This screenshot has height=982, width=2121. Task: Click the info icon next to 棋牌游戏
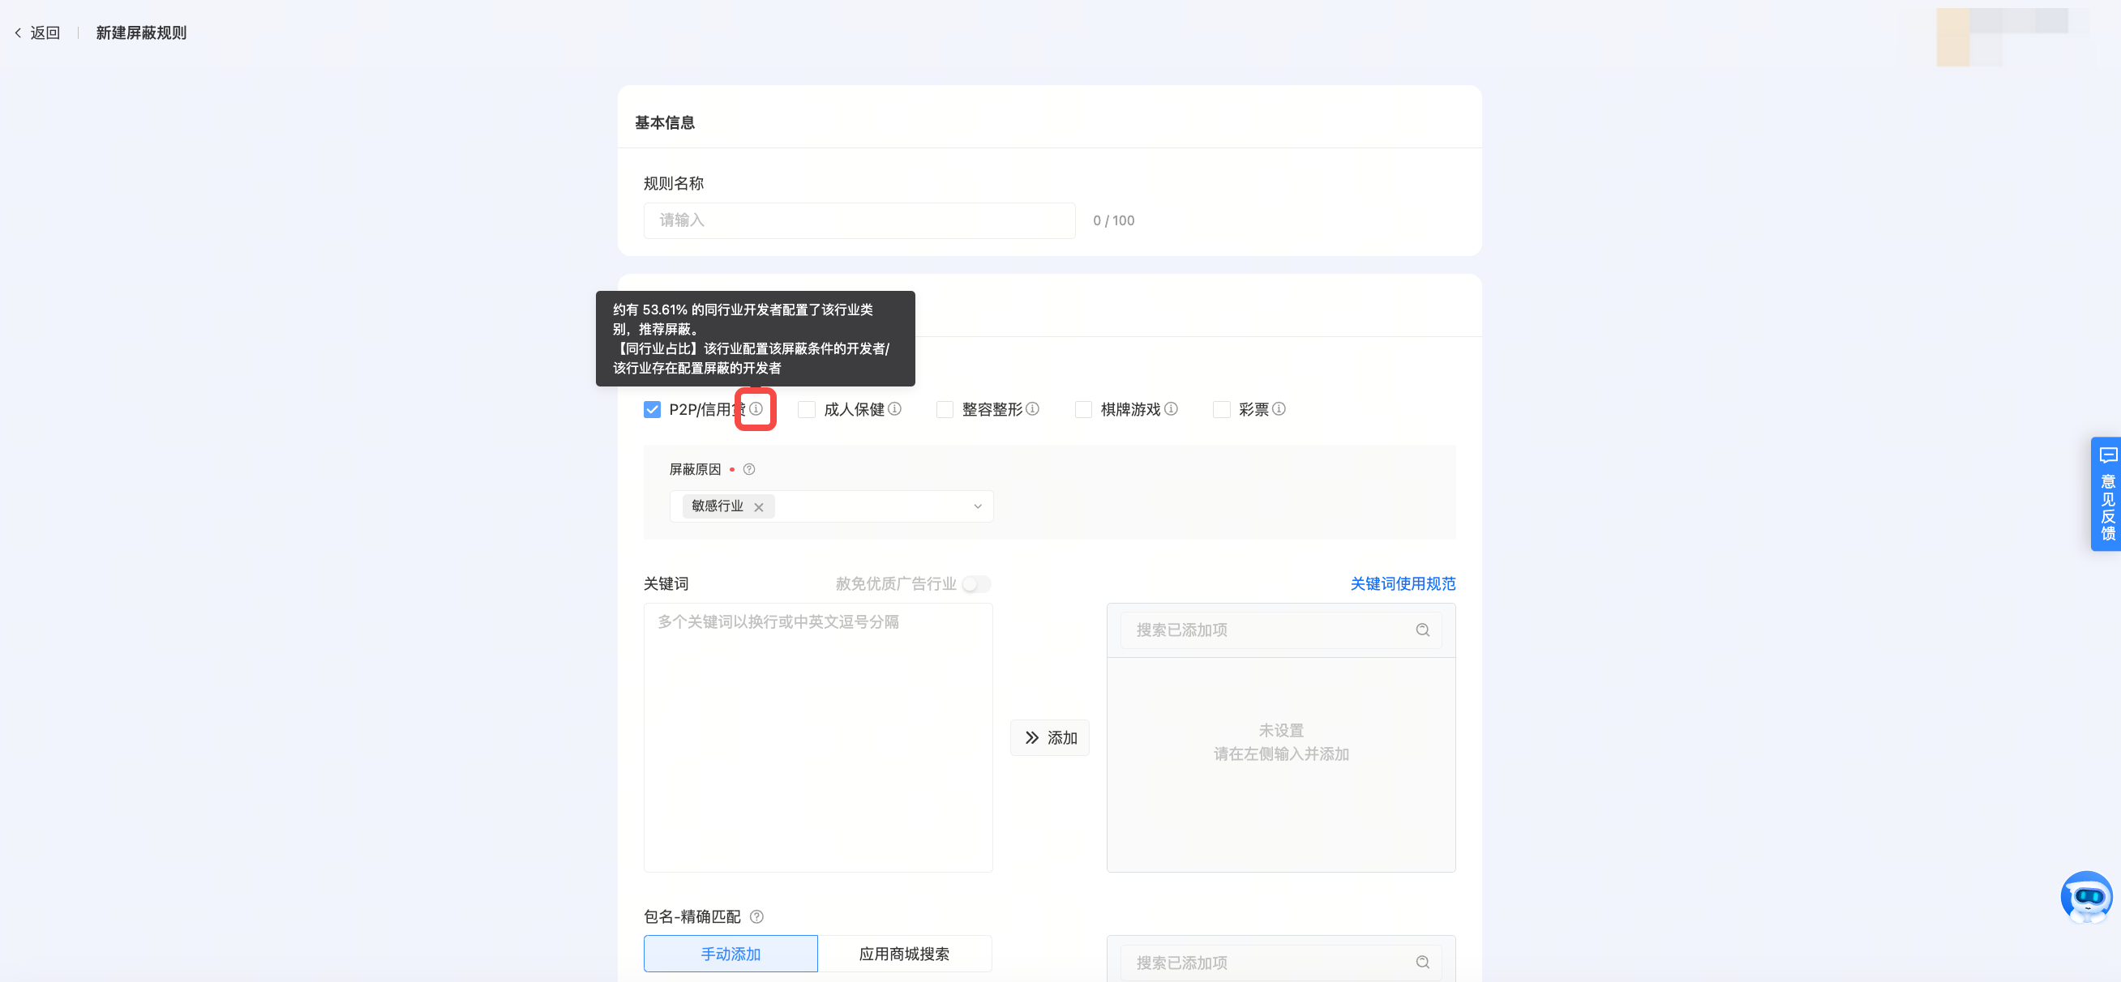coord(1170,408)
